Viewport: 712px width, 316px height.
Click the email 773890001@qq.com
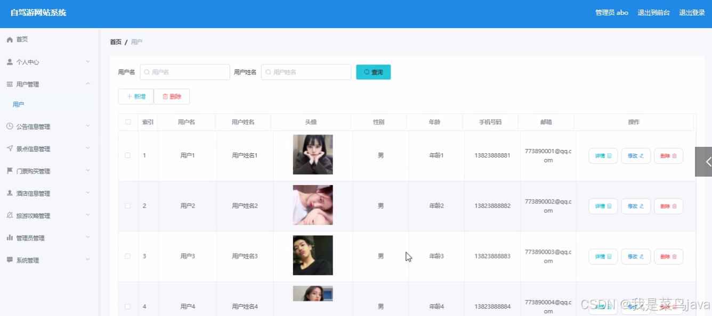(x=548, y=155)
